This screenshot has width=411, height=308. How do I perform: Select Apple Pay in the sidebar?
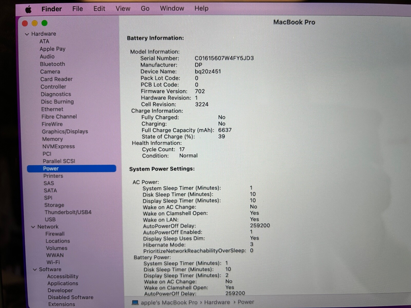[53, 49]
